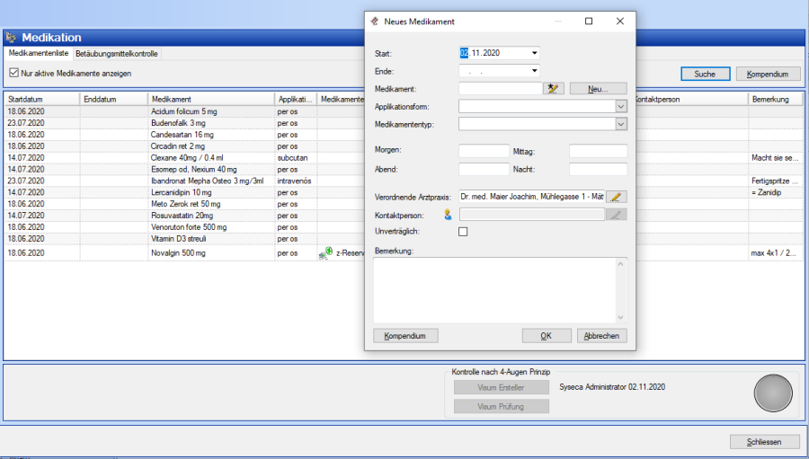Uncheck Nur aktive Medikamente anzeigen
This screenshot has height=459, width=809.
click(x=13, y=73)
